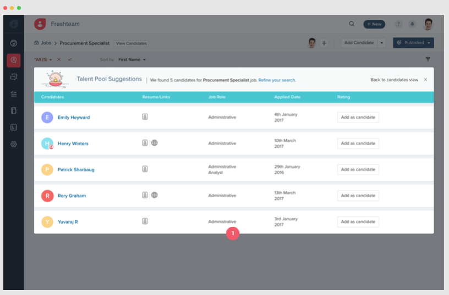Click the Applied Date column header
Image resolution: width=449 pixels, height=295 pixels.
point(287,97)
